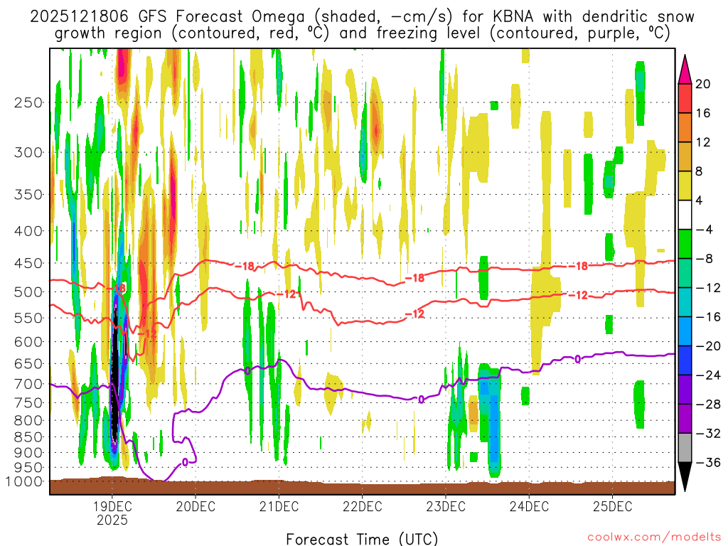728x546 pixels.
Task: Click the yellow 4-to-8 colorbar segment
Action: 685,186
